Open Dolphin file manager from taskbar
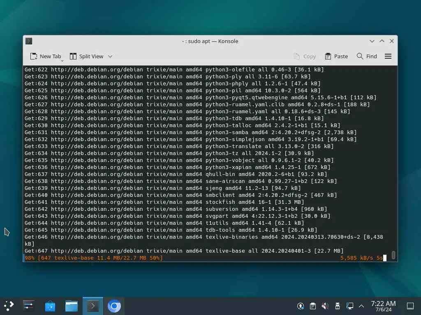Screen dimensions: 421x315 pyautogui.click(x=72, y=306)
